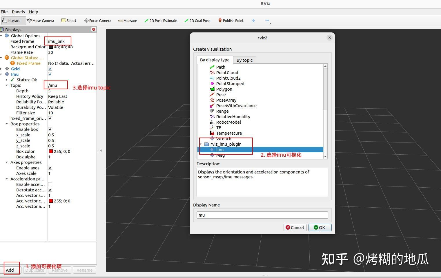The height and width of the screenshot is (278, 441).
Task: Uncheck the Enable box property
Action: tap(50, 129)
